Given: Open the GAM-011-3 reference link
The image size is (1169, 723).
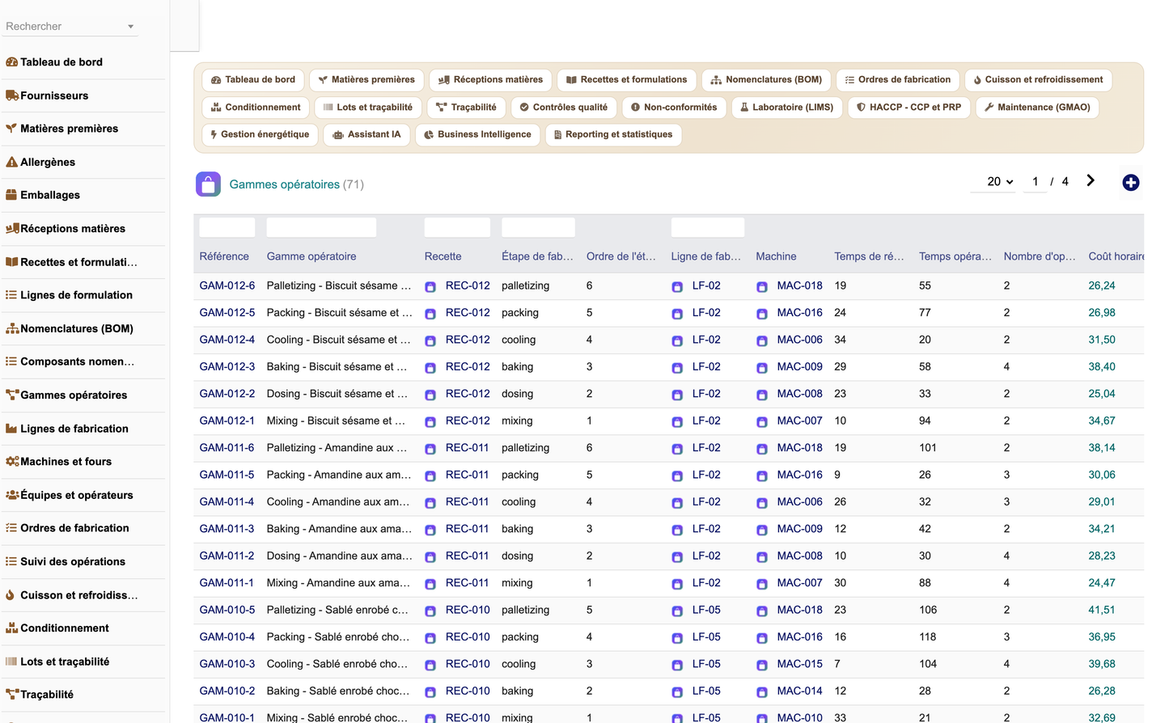Looking at the screenshot, I should point(227,530).
